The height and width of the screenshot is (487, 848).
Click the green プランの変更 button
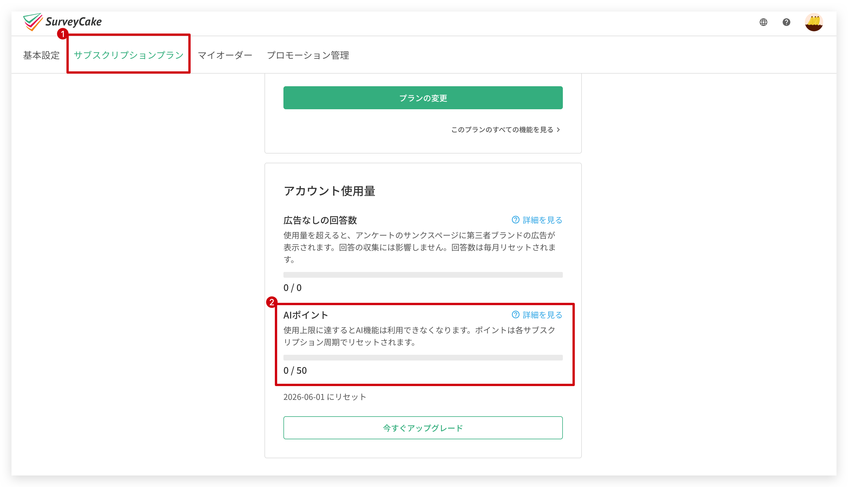tap(423, 98)
